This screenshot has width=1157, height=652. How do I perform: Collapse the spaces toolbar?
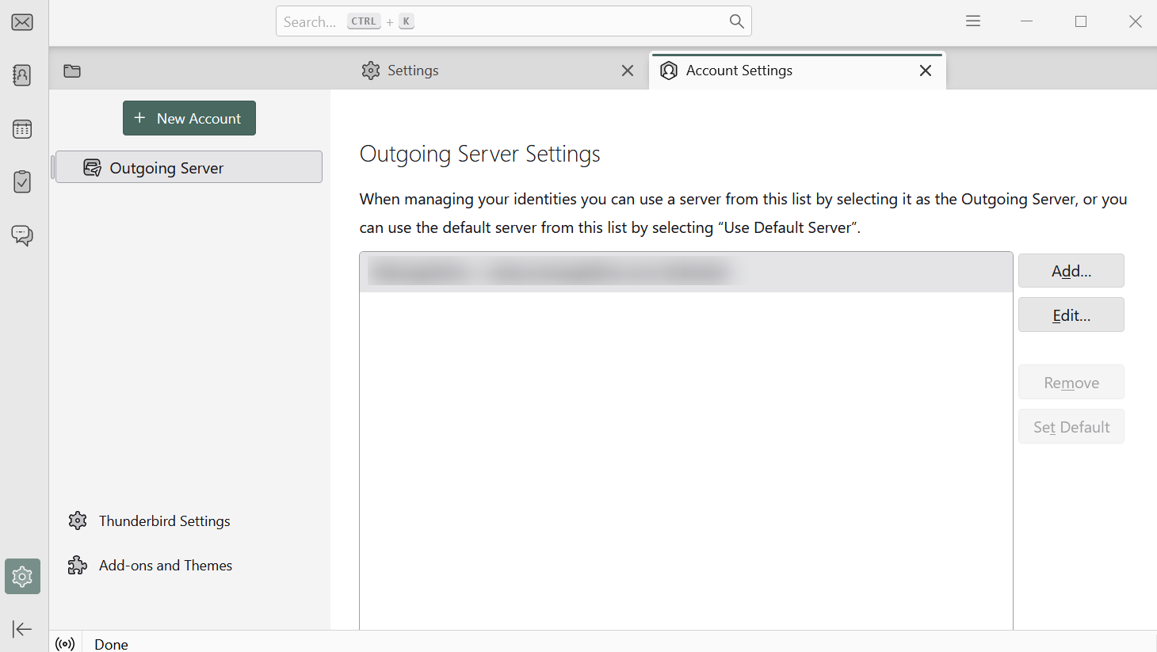pyautogui.click(x=22, y=629)
